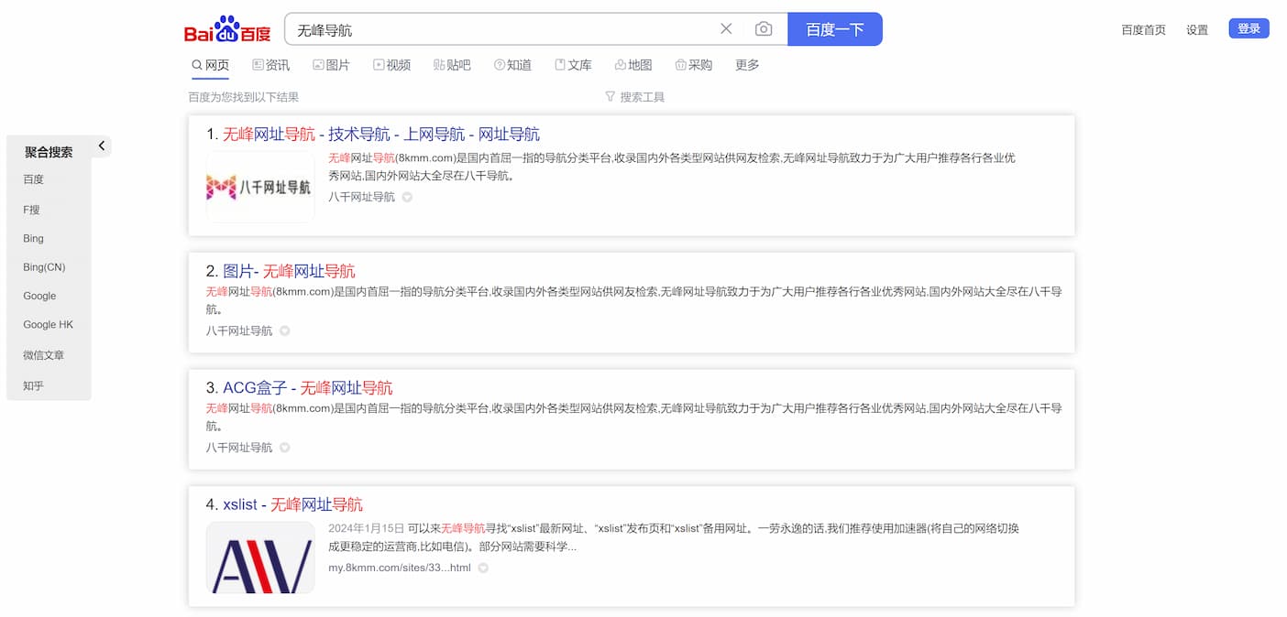Viewport: 1287px width, 617px height.
Task: Click the 百度为您找到以下结果 text
Action: pyautogui.click(x=244, y=97)
